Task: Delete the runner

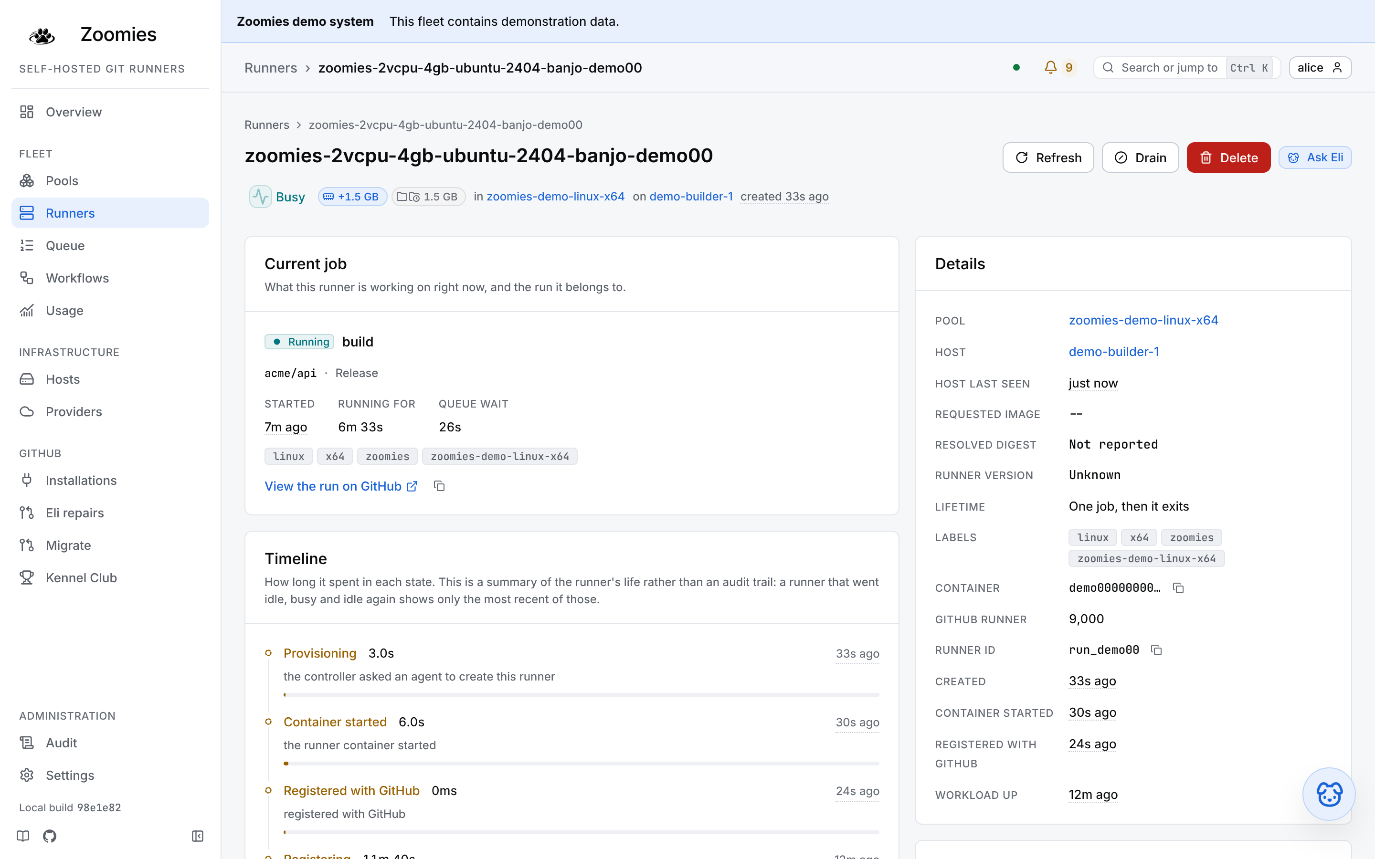Action: 1228,157
